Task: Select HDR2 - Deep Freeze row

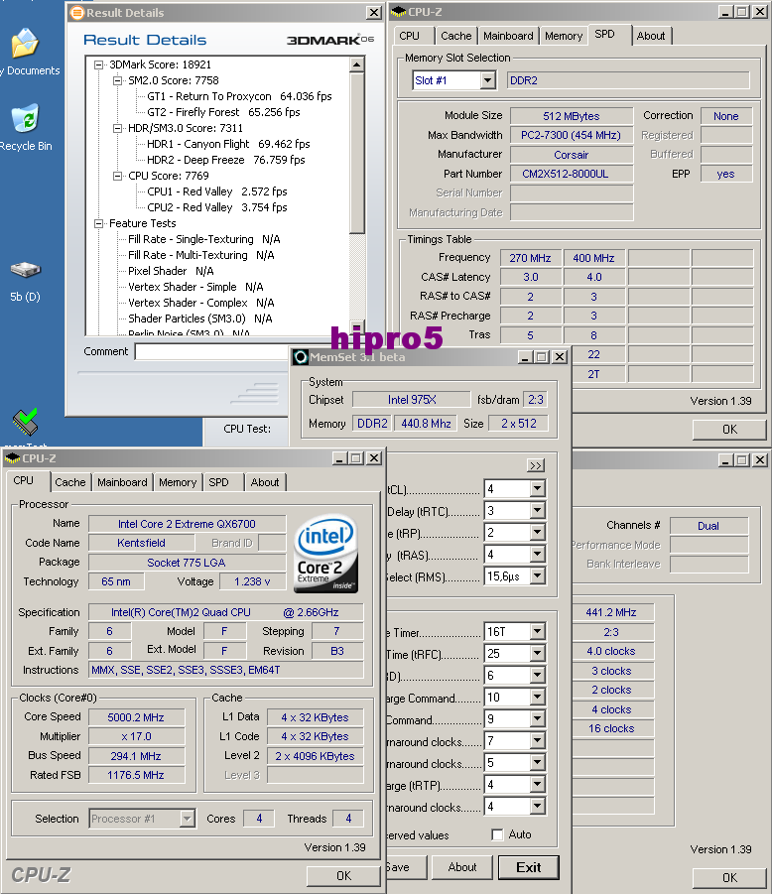Action: tap(226, 160)
